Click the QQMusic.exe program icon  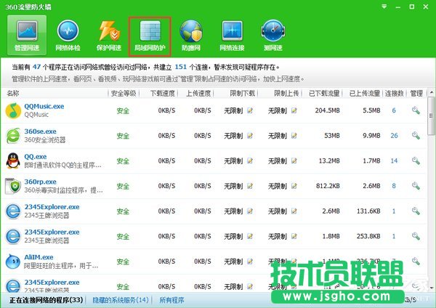tap(13, 110)
